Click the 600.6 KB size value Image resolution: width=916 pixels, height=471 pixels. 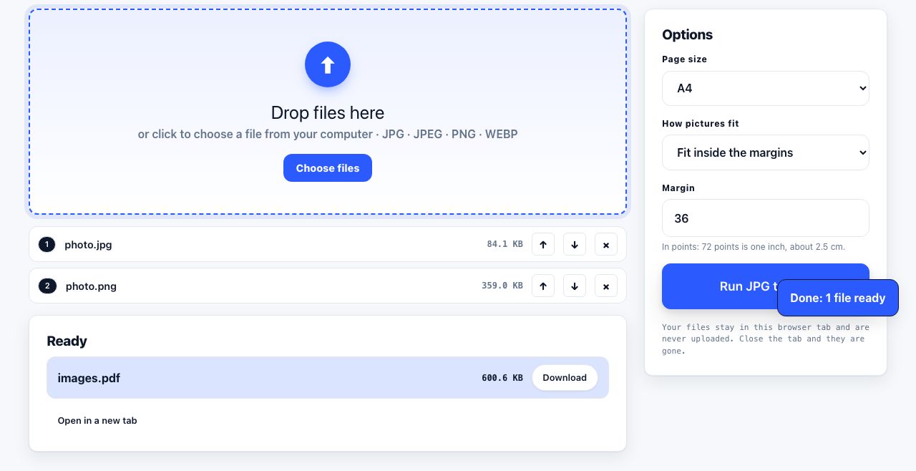[502, 377]
